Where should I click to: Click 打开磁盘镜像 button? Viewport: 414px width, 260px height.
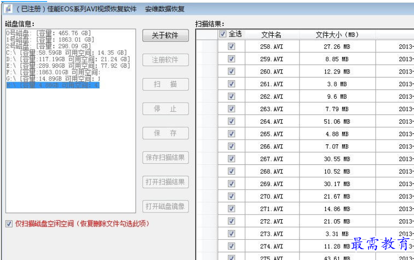pyautogui.click(x=165, y=206)
